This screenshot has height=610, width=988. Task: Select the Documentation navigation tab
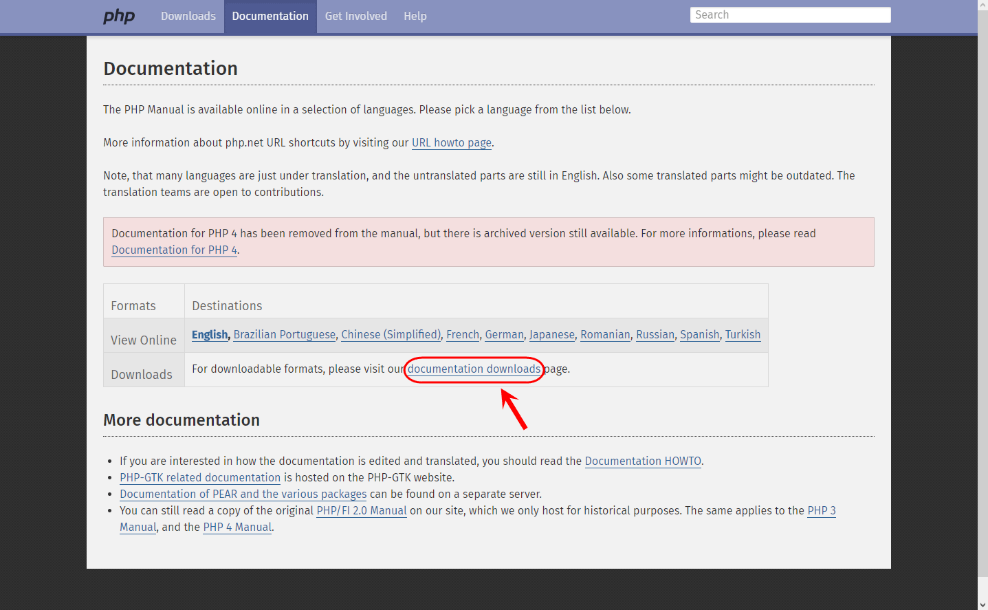pyautogui.click(x=270, y=16)
